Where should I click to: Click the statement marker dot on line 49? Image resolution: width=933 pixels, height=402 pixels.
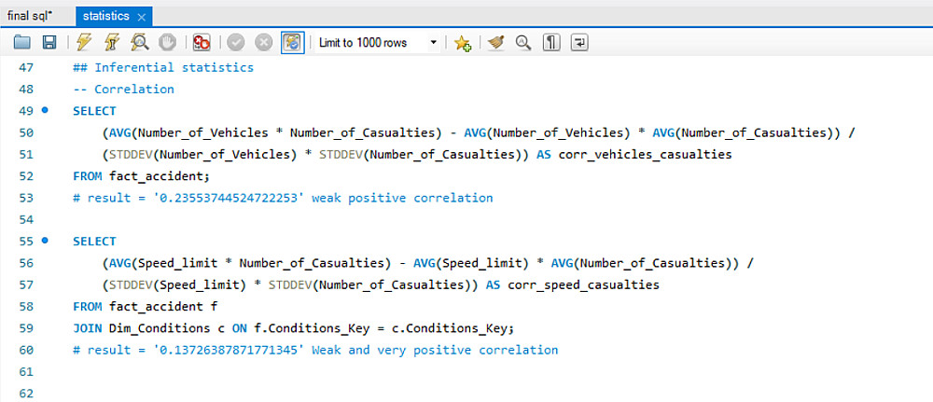click(x=45, y=110)
